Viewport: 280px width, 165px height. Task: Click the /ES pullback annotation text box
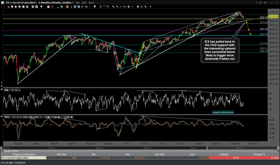[x=220, y=50]
